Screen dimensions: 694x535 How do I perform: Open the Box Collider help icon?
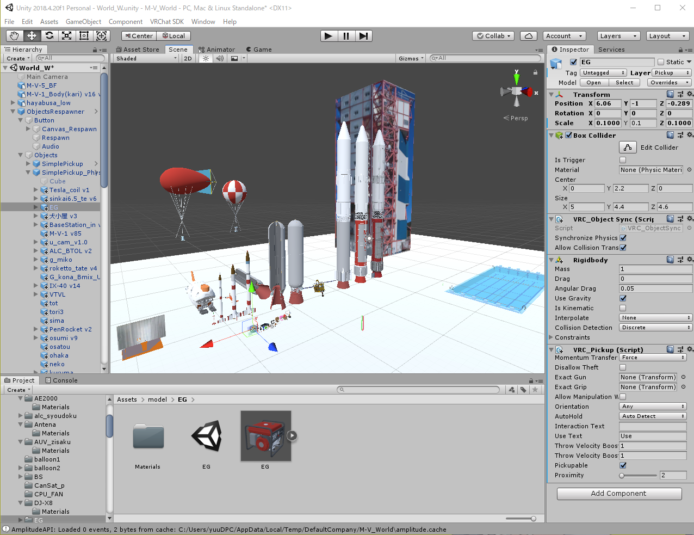pyautogui.click(x=670, y=135)
